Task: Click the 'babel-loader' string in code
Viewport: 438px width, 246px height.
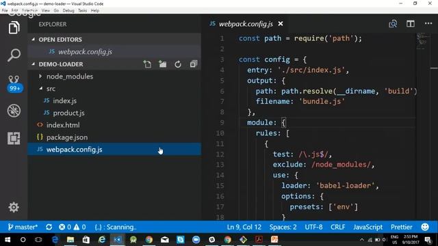Action: pyautogui.click(x=345, y=186)
